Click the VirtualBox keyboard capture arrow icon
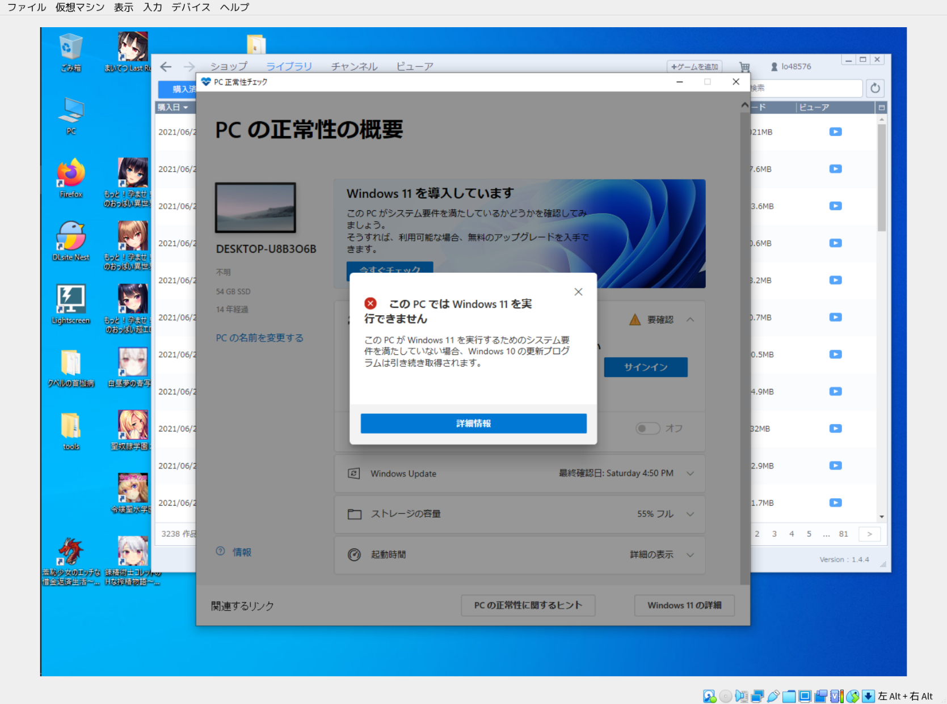Image resolution: width=947 pixels, height=704 pixels. point(868,696)
